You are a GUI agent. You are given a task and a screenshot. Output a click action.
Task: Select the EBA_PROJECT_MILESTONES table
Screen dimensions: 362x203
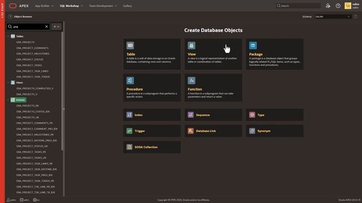coord(33,54)
